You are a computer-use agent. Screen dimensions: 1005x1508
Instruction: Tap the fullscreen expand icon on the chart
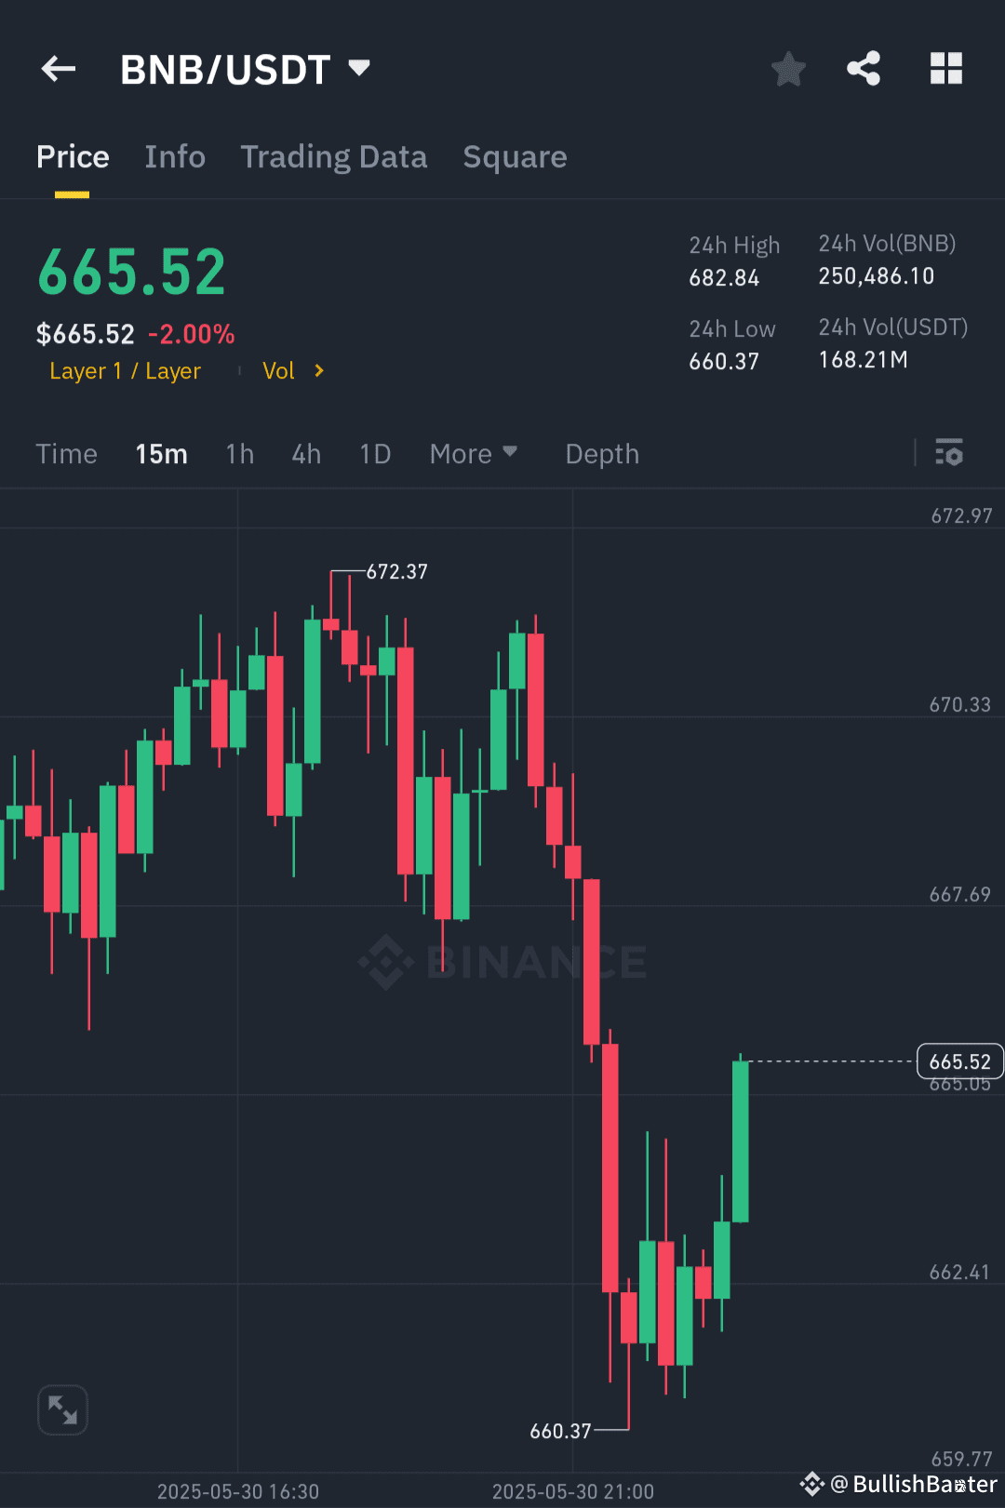tap(62, 1409)
